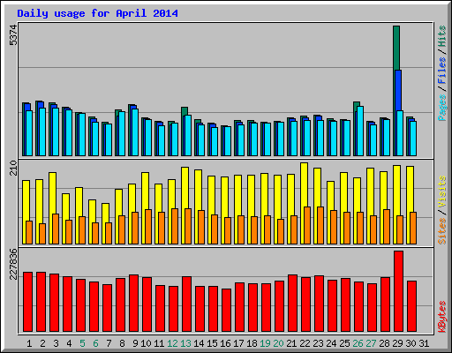Click the red KBytes bar for day 29
The image size is (452, 353).
pos(398,291)
